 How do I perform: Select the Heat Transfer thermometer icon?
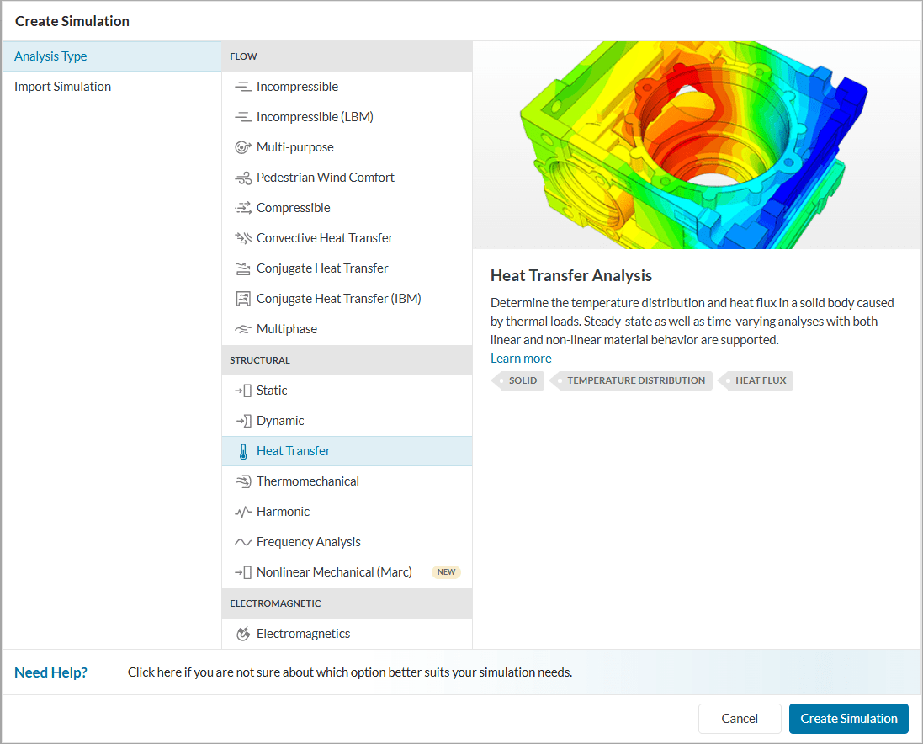point(243,451)
